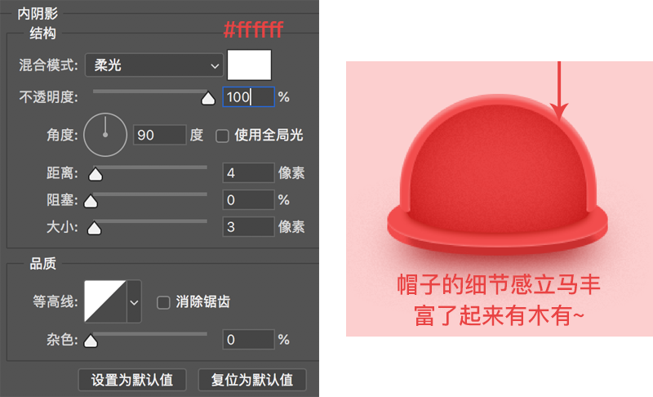Click the 等高线 contour thumbnail

coord(105,301)
